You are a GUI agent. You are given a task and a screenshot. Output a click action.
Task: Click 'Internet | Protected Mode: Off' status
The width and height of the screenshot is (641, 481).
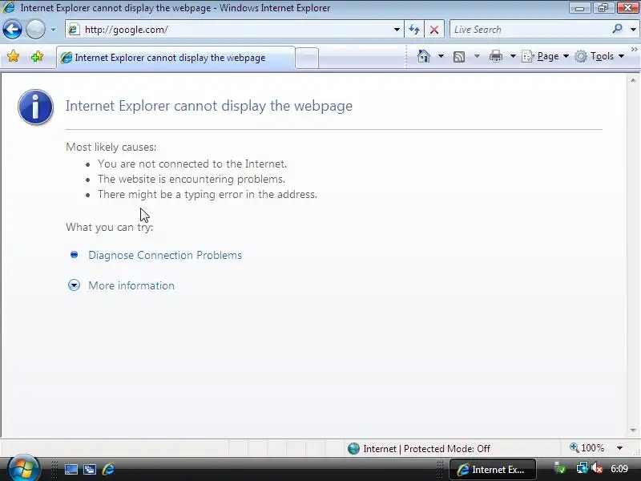pos(426,449)
